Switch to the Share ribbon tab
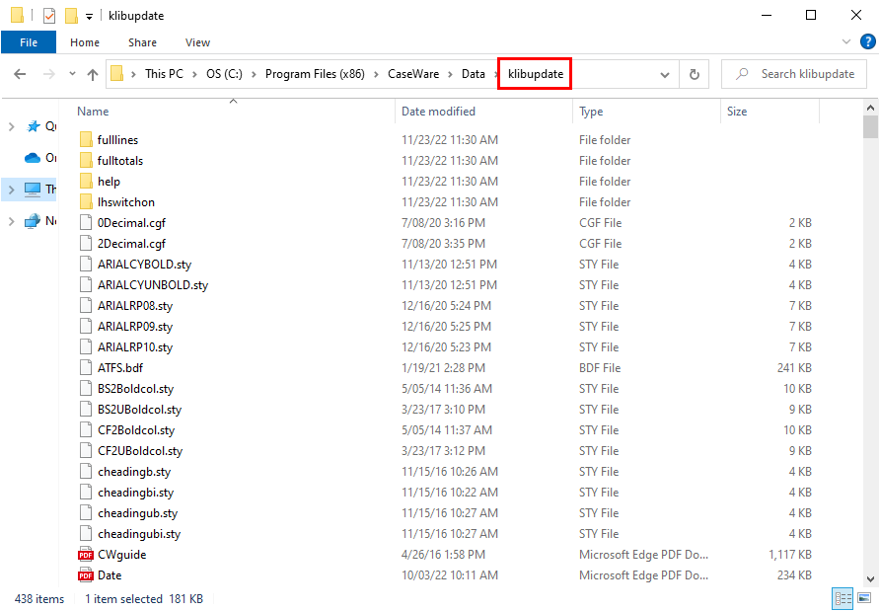The width and height of the screenshot is (880, 611). point(142,42)
